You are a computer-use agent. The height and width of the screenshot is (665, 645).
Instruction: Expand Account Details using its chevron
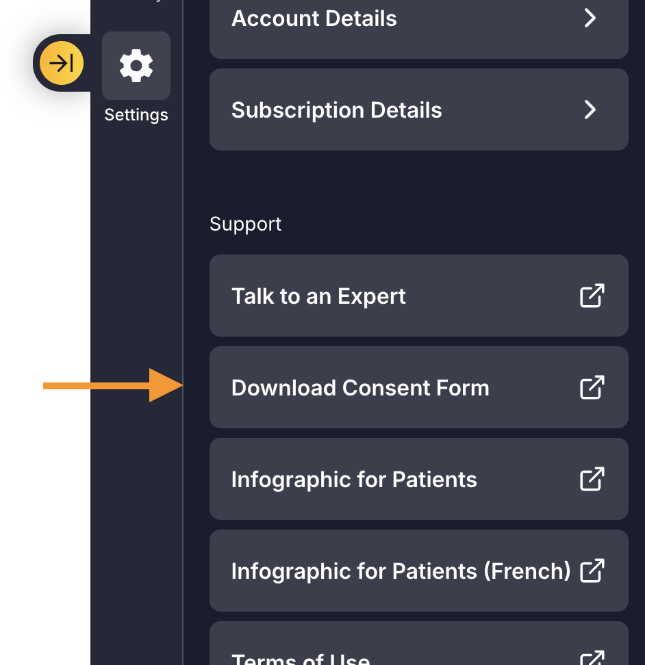pos(590,18)
